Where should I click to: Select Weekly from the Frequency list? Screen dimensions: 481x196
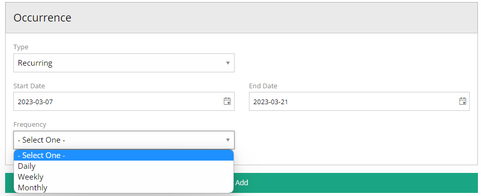tap(124, 177)
